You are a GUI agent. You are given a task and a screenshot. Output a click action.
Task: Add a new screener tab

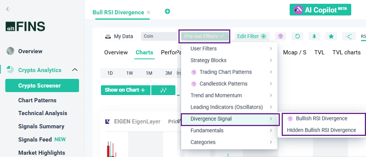coord(167,11)
